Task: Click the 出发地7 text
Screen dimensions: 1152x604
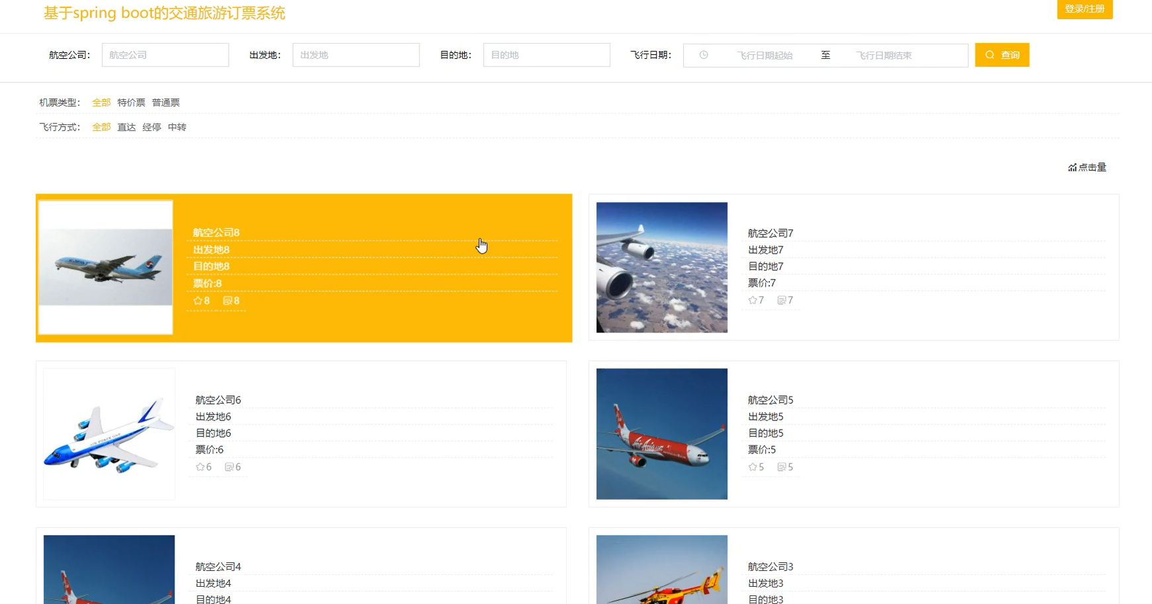Action: click(766, 250)
